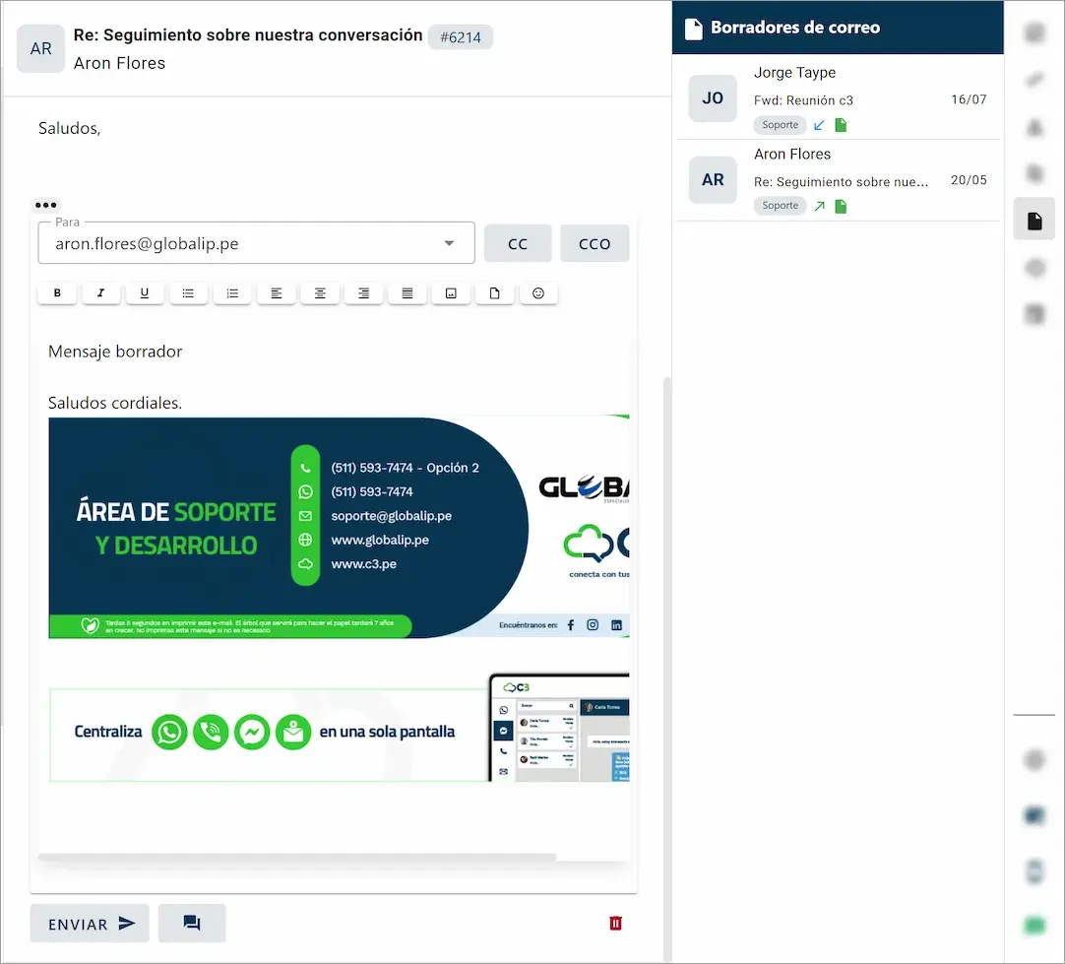This screenshot has height=964, width=1065.
Task: Click the comment button beside ENVIAR
Action: [192, 924]
